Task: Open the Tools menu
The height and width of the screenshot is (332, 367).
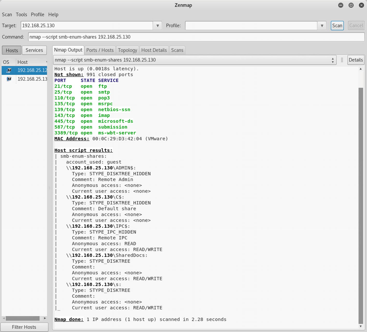Action: pyautogui.click(x=21, y=14)
